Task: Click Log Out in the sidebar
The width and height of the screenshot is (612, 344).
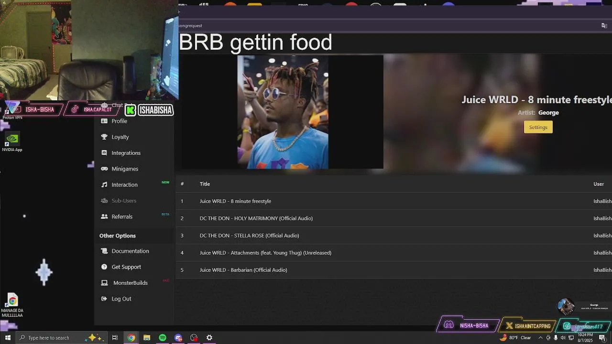Action: tap(121, 299)
